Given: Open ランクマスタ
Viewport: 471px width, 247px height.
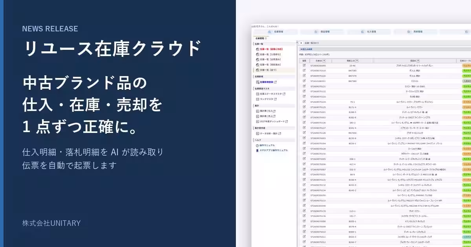Looking at the screenshot, I should point(266,99).
